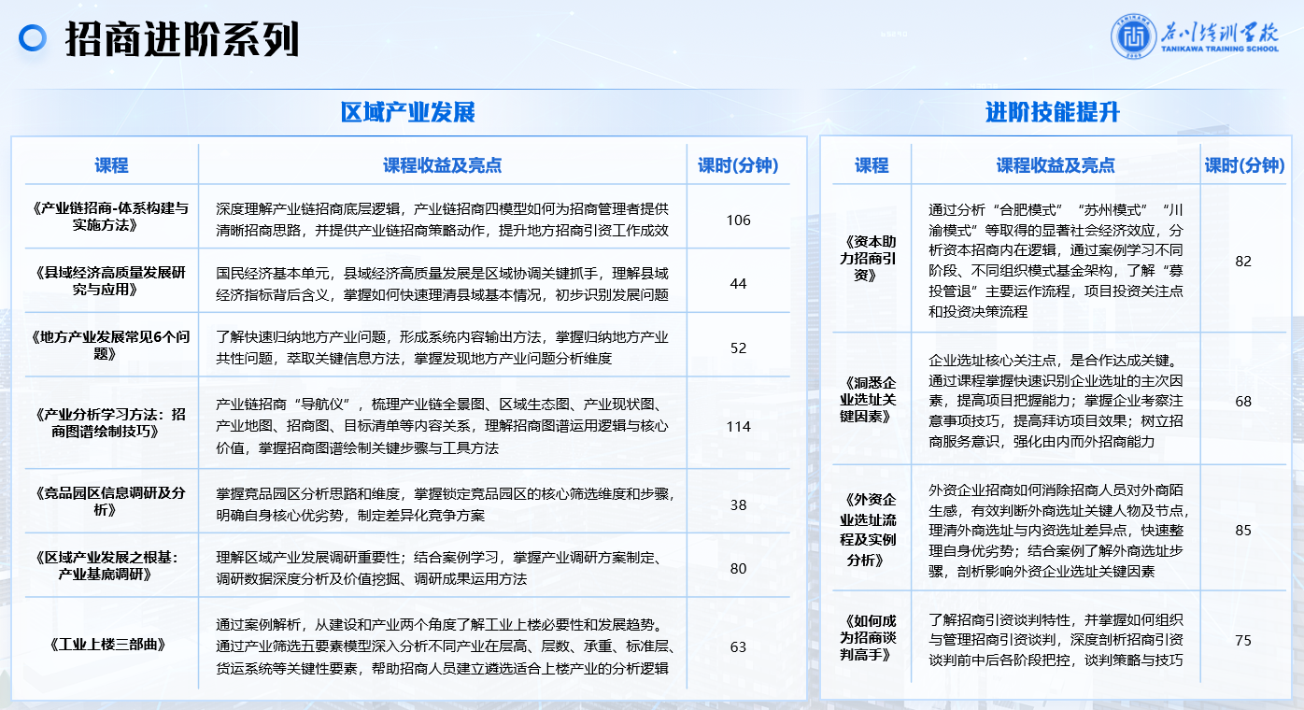Click the 进阶技能提升 section heading
The height and width of the screenshot is (710, 1304).
tap(1053, 113)
